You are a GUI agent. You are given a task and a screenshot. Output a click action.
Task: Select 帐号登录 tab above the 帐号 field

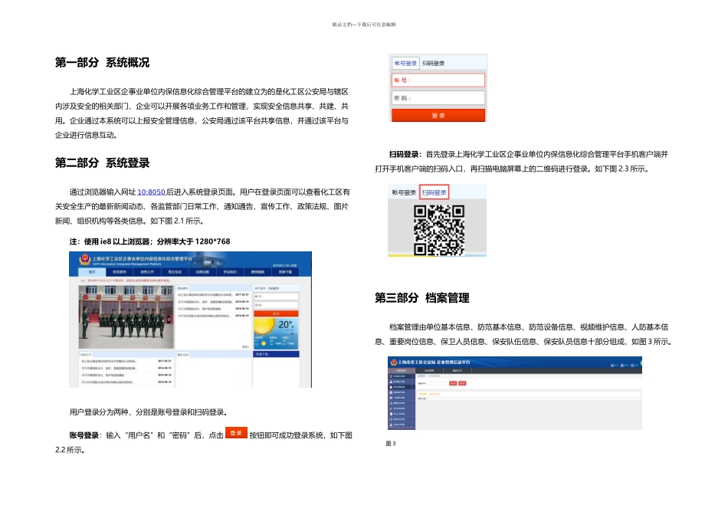(405, 63)
